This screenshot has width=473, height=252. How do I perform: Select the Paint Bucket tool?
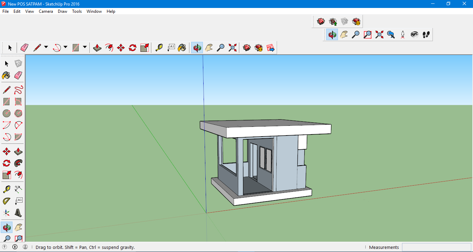(182, 47)
